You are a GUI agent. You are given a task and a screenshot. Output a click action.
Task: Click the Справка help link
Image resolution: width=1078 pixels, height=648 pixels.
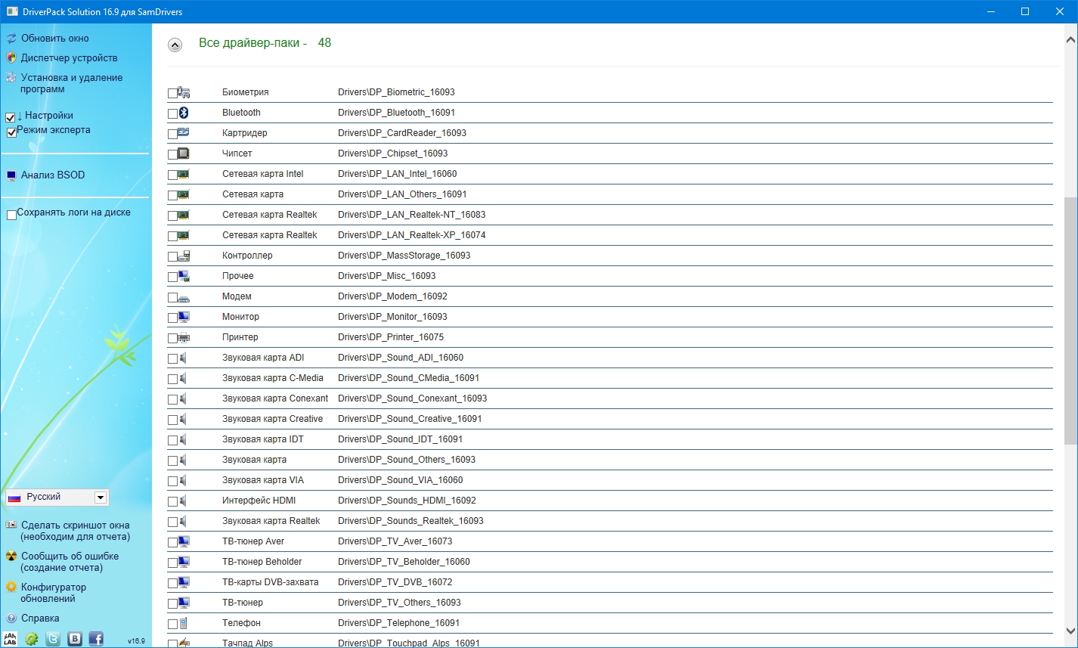pyautogui.click(x=40, y=618)
